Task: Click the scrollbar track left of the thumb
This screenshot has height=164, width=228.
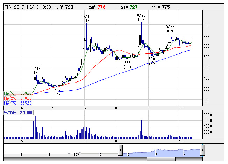Action: (x=70, y=159)
